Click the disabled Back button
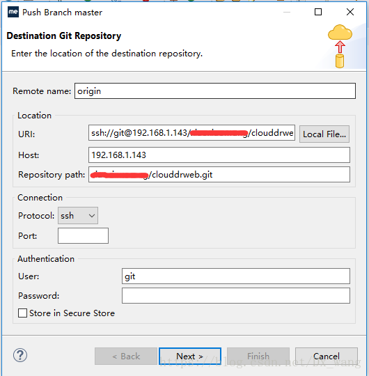The width and height of the screenshot is (369, 376). click(126, 356)
